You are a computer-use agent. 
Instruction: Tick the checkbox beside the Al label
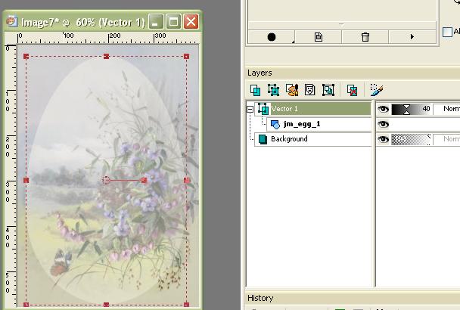click(447, 32)
